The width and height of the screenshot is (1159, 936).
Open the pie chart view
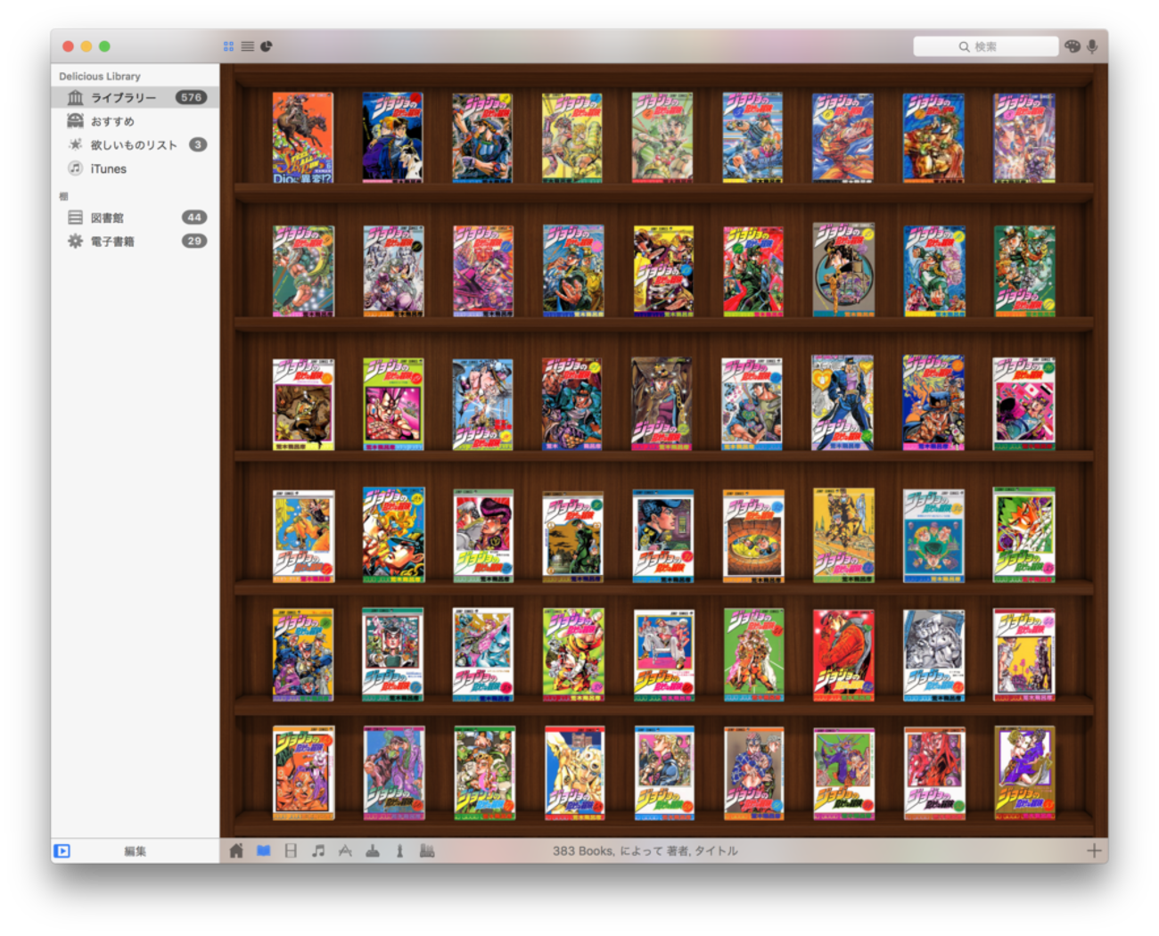pyautogui.click(x=266, y=46)
